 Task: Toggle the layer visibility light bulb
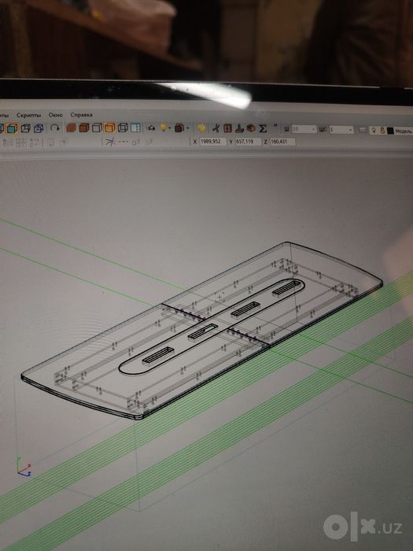[374, 131]
